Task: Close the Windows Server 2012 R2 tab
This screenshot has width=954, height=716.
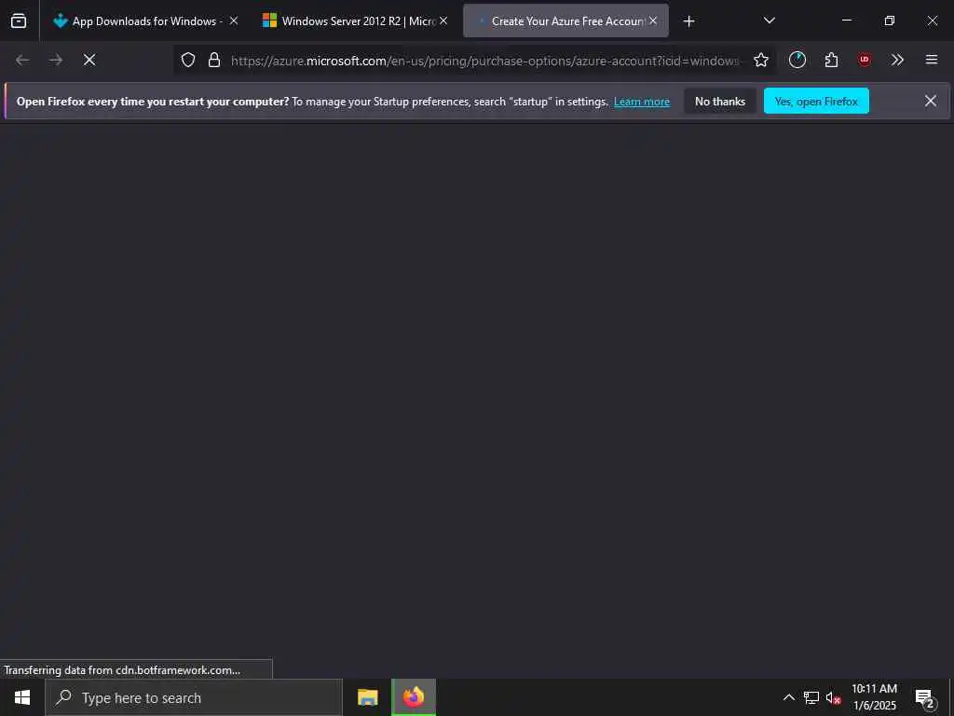Action: click(443, 21)
